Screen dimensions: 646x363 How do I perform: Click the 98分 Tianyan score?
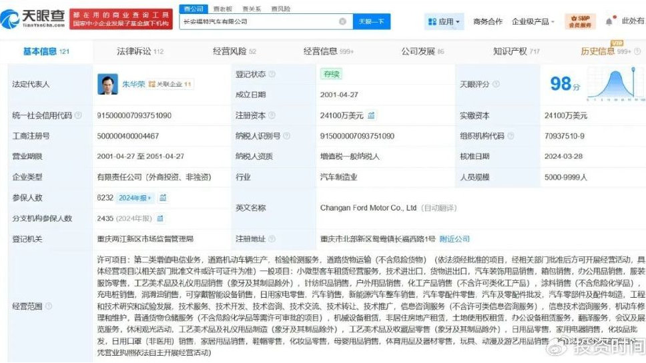point(565,85)
